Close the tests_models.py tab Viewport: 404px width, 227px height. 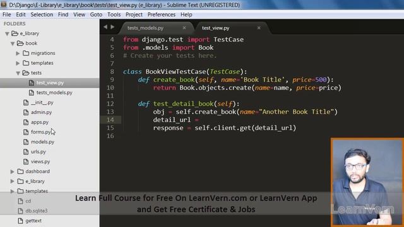[184, 28]
